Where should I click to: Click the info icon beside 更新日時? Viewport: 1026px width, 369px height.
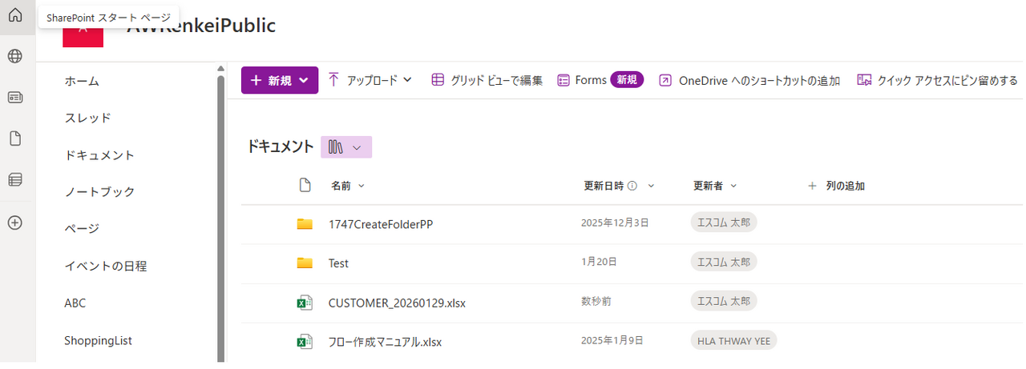(632, 186)
